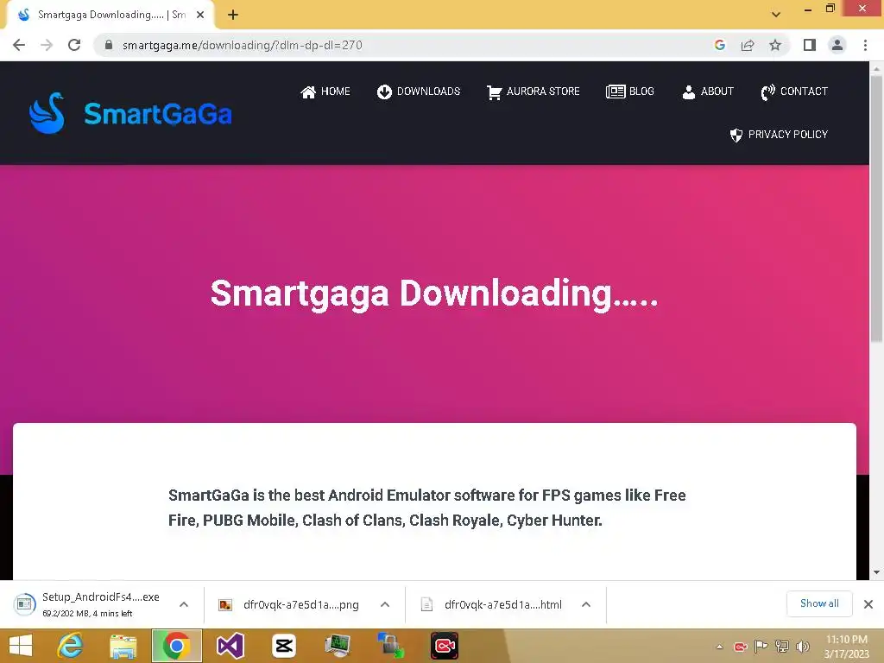Screen dimensions: 884x663
Task: Open the Windows Start button
Action: coord(21,646)
